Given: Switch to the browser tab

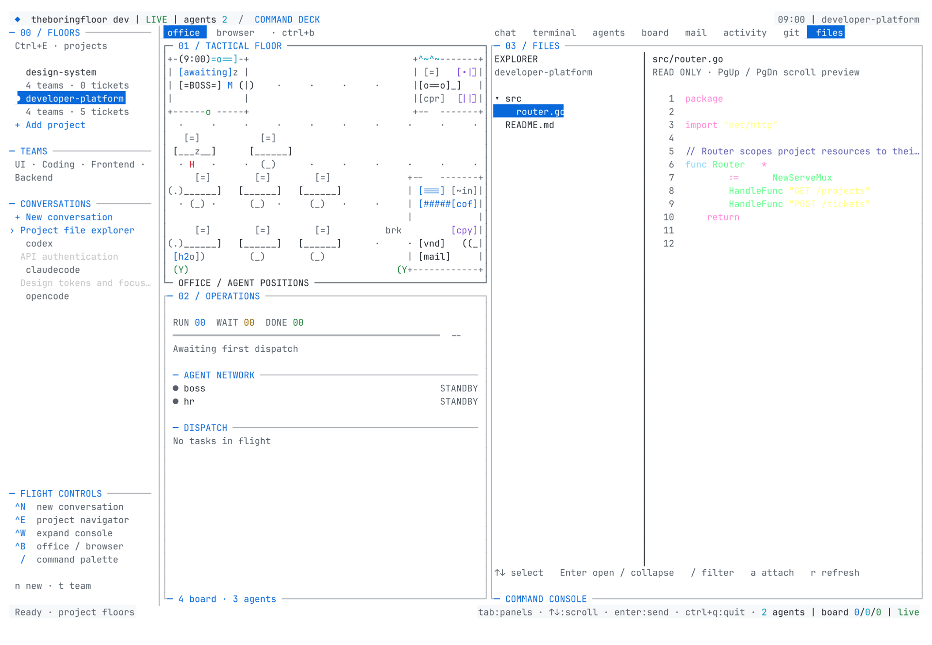Looking at the screenshot, I should (x=235, y=33).
